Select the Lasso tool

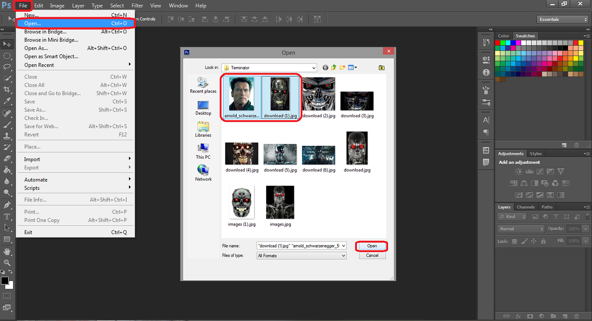6,66
